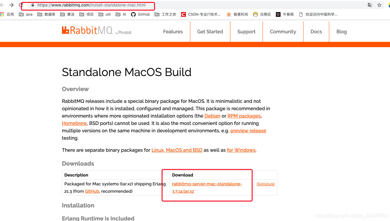Open the AI bookmarks folder
The width and height of the screenshot is (390, 221).
point(121,14)
